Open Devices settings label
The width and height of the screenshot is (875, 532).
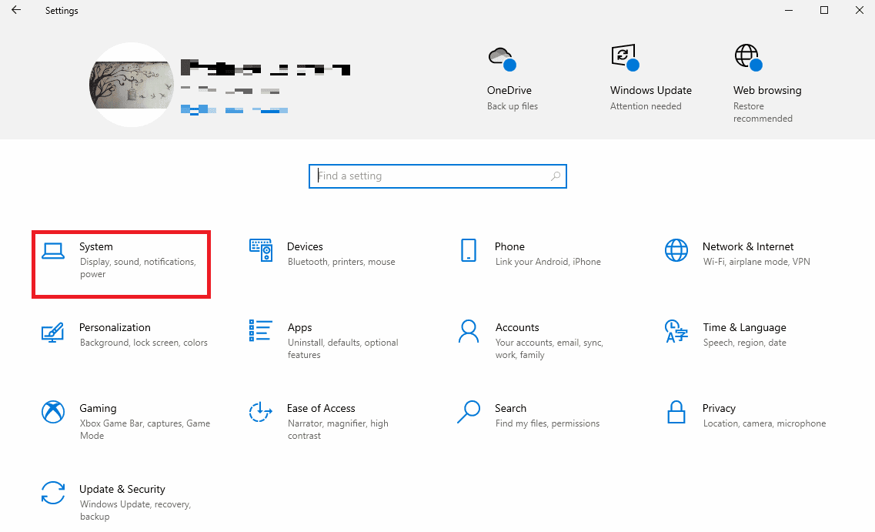(305, 246)
